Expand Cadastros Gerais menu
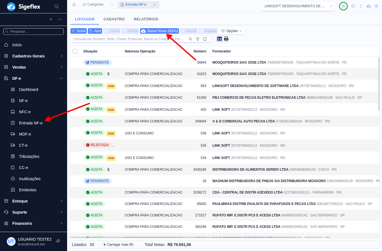Screen dimensions: 382x251 [x=34, y=56]
